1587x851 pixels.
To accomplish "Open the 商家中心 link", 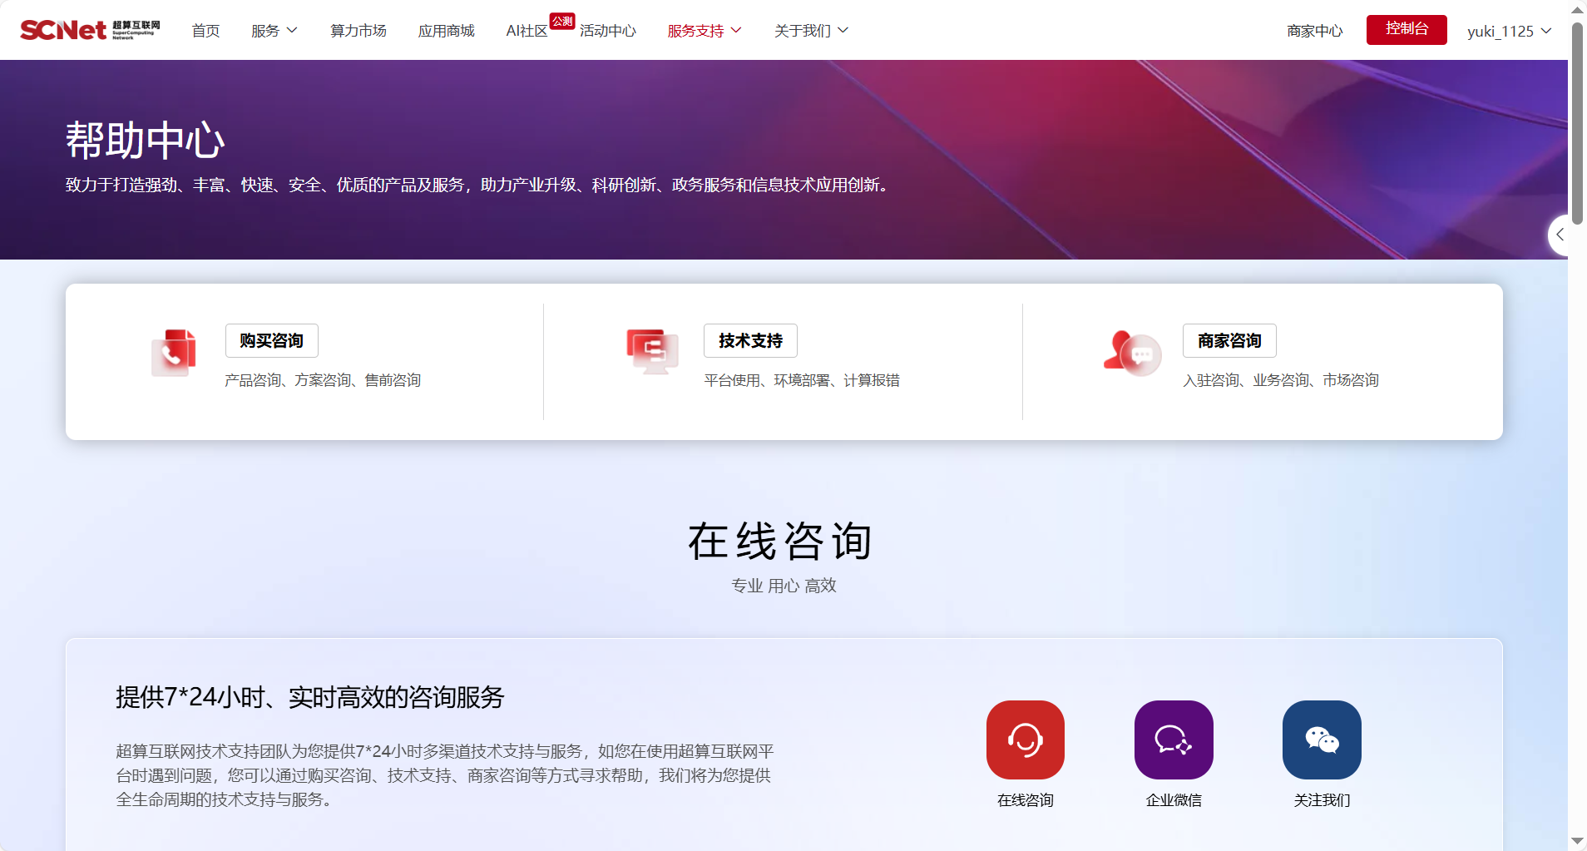I will 1314,31.
